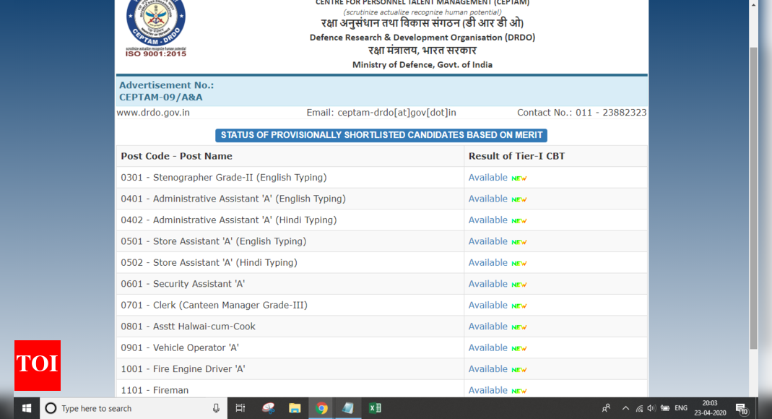Open Tier-I CBT result for Stenographer Grade-II
Screen dimensions: 772x419
[488, 177]
